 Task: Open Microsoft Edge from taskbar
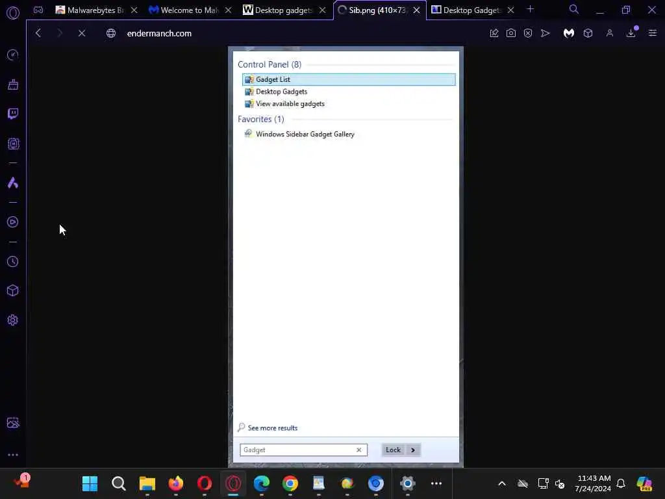[261, 483]
